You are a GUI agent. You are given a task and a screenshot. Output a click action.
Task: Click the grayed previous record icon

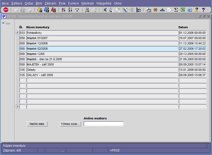22,10
